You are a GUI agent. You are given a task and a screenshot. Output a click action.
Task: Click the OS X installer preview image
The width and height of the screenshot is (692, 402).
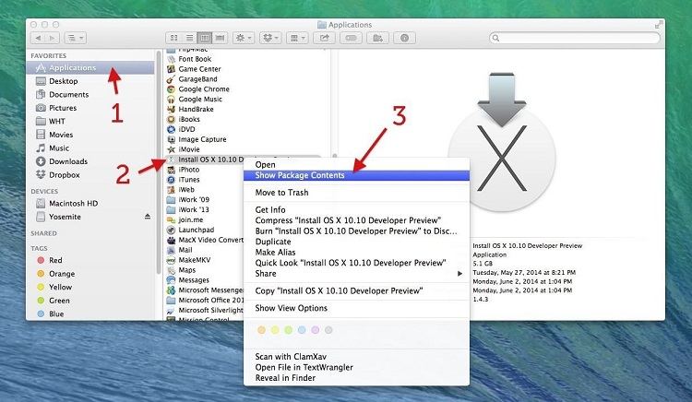[502, 143]
